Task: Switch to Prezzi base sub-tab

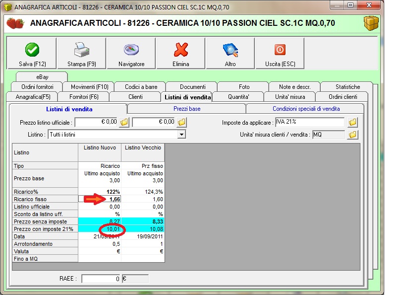Action: click(187, 109)
